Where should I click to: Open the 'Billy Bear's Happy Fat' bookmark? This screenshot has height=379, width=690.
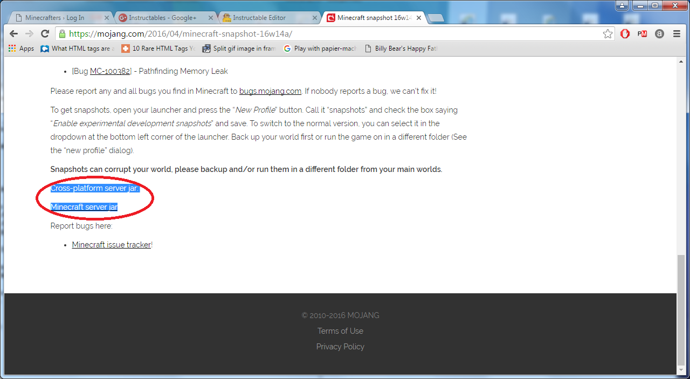[x=401, y=49]
